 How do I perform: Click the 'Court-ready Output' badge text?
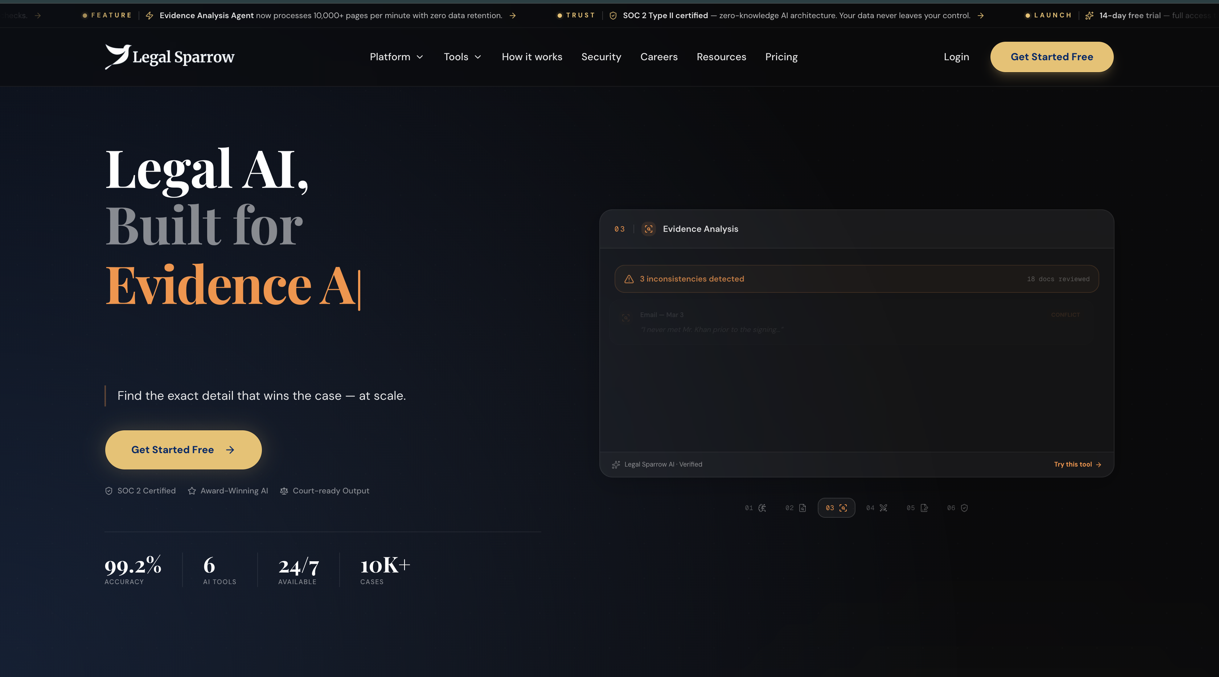331,491
